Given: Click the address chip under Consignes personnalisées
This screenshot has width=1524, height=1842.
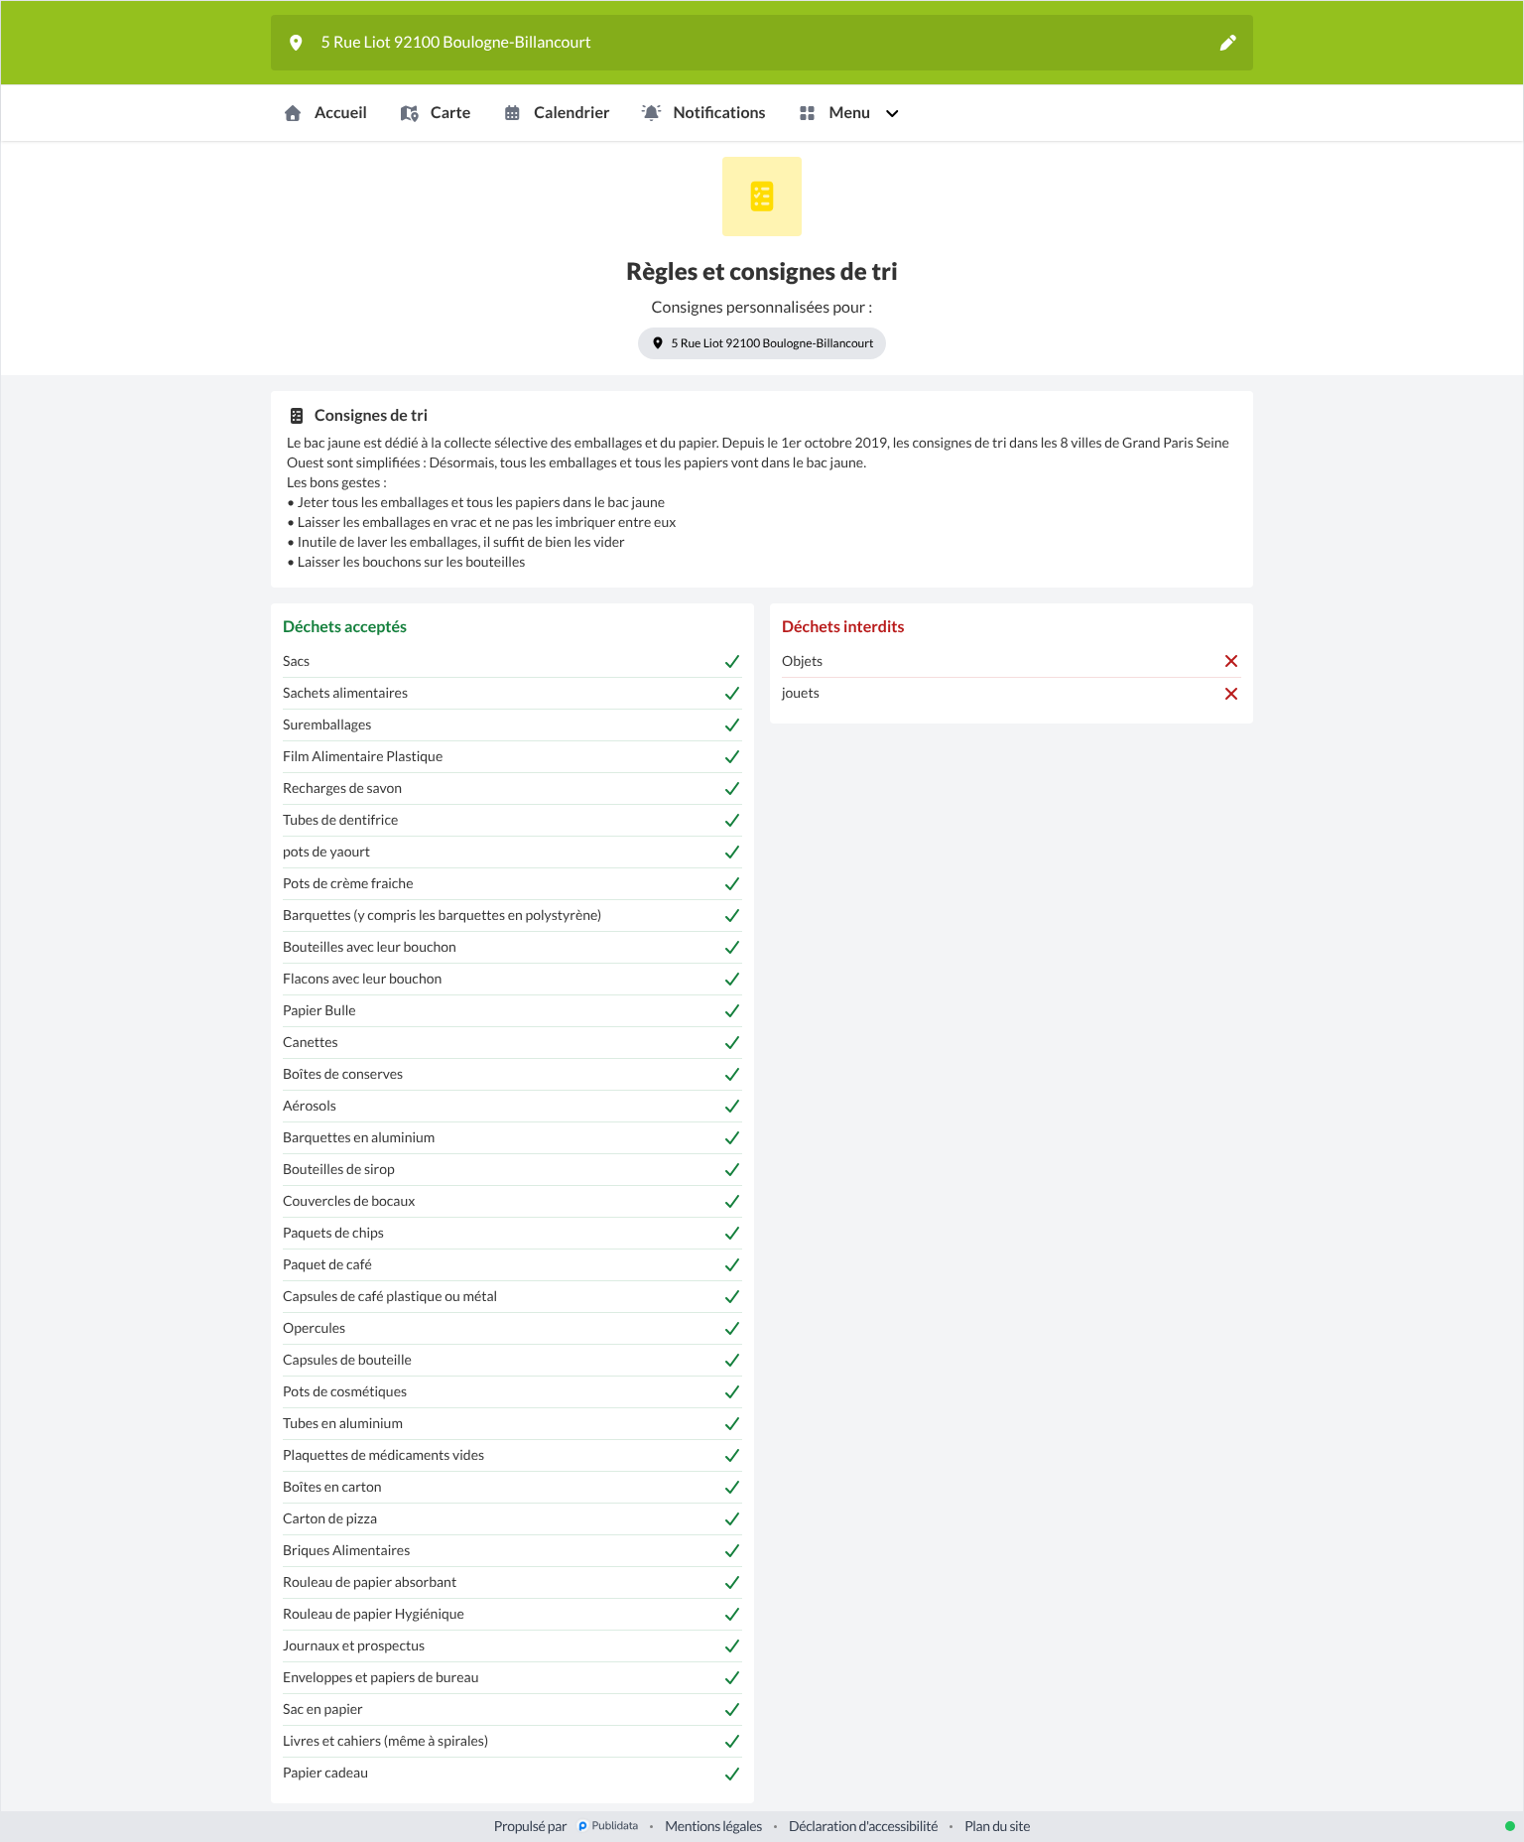Looking at the screenshot, I should (762, 343).
